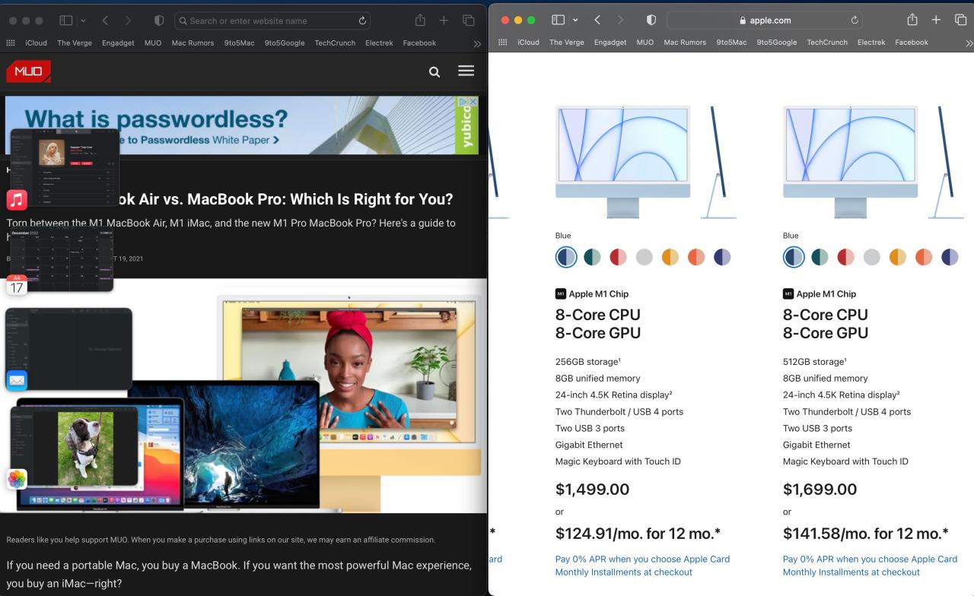Open 9to5Mac bookmark in left Safari window

(x=239, y=43)
